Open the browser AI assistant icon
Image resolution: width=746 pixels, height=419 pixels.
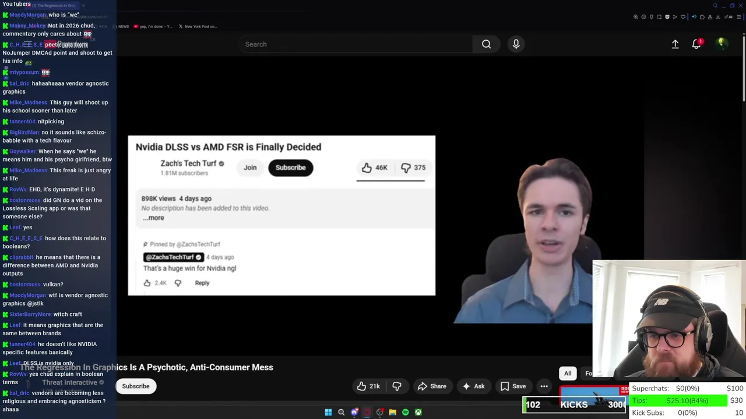[x=729, y=17]
